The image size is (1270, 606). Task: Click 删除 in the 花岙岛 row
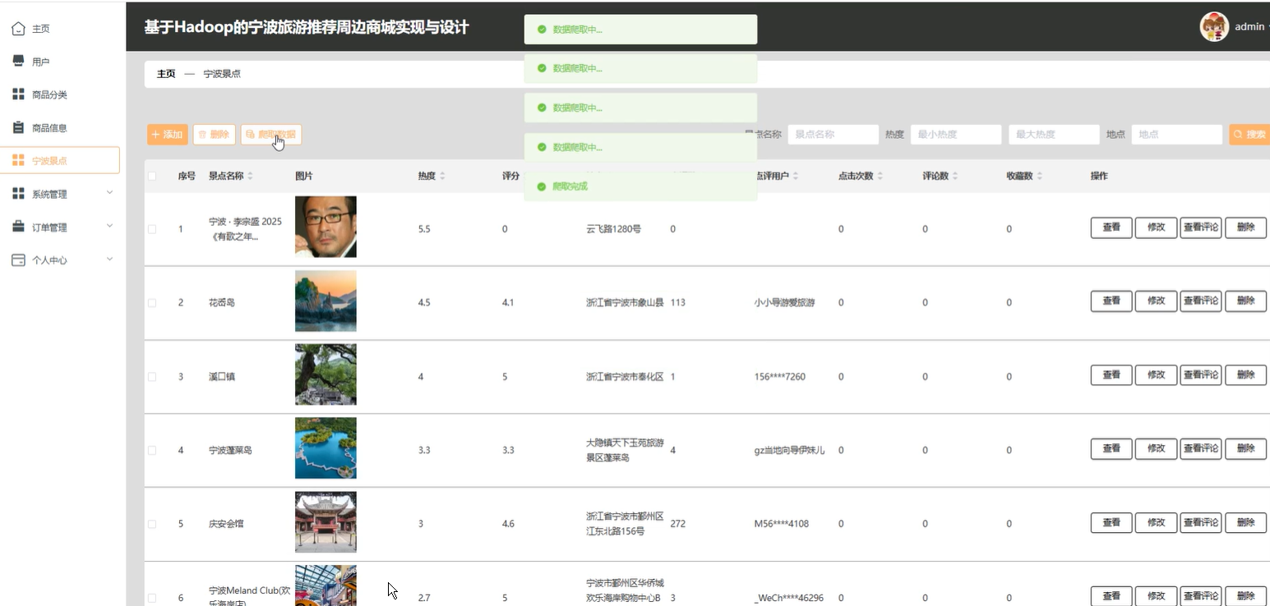(1245, 301)
